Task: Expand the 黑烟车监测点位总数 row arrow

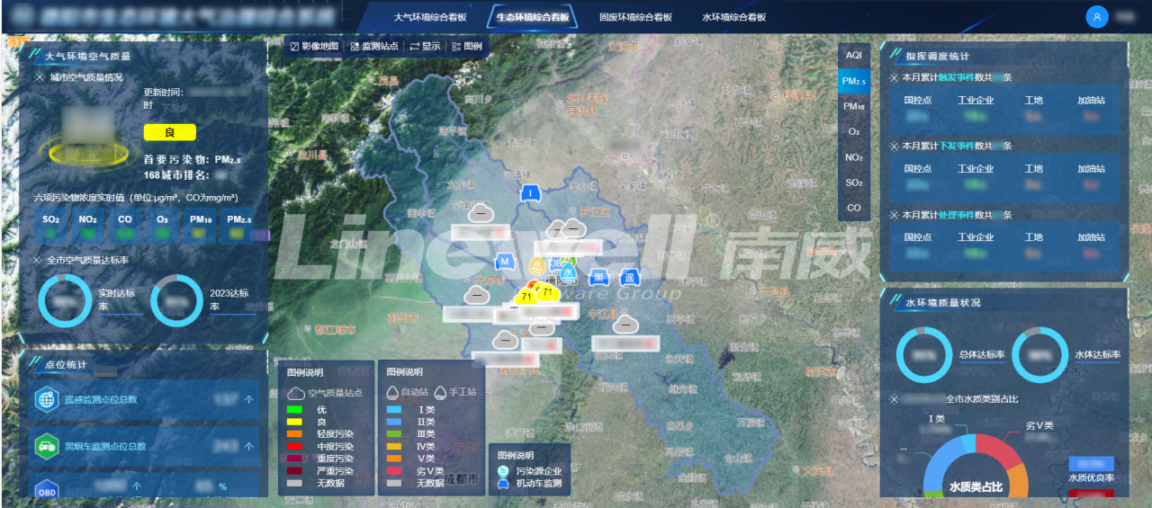Action: tap(248, 446)
